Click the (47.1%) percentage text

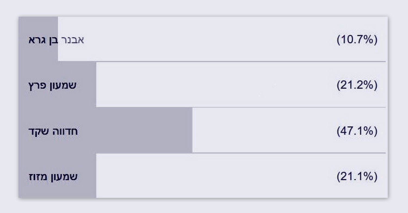357,131
